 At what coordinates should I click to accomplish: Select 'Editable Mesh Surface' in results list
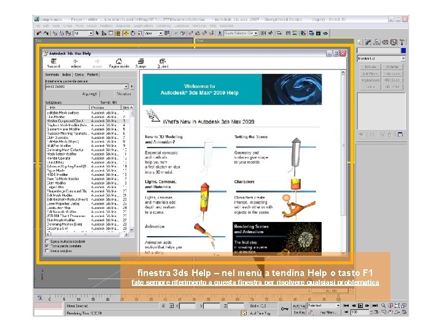63,113
